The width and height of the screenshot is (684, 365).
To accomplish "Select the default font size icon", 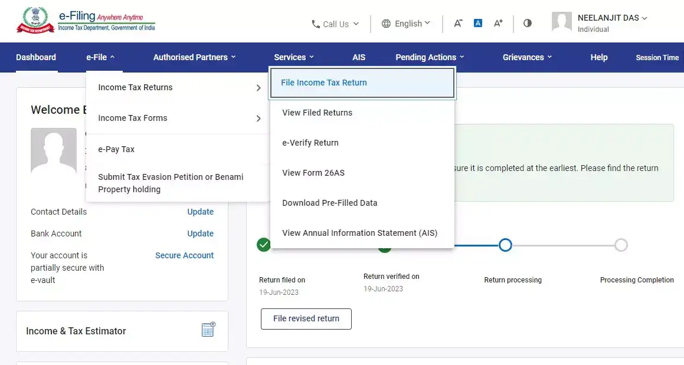I will (x=478, y=23).
